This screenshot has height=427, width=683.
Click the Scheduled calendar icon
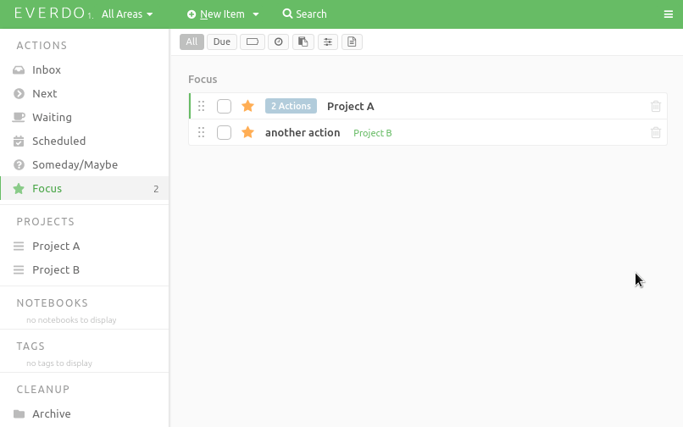[19, 141]
